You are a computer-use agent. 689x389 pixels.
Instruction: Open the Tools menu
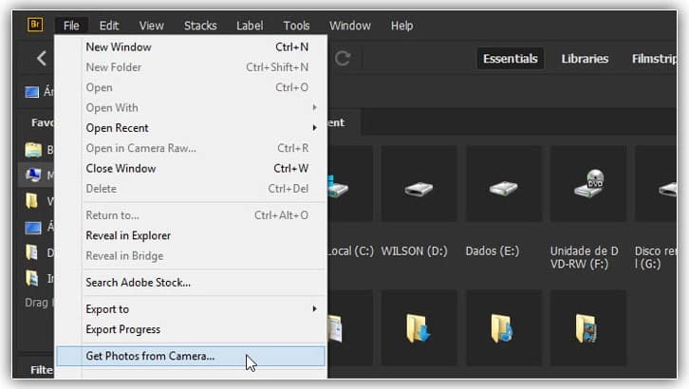click(297, 26)
